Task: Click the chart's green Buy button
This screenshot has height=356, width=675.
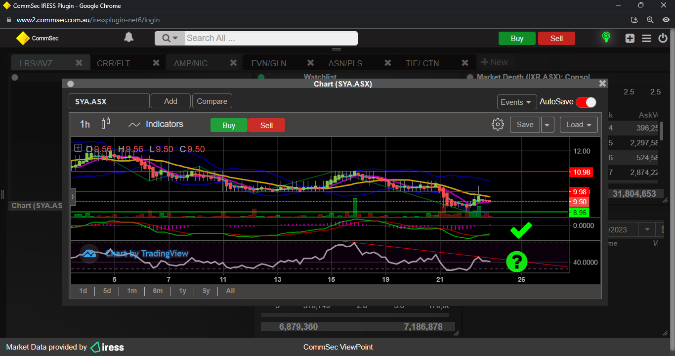Action: point(229,125)
